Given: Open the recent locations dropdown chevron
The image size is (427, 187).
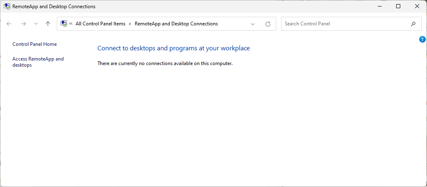Looking at the screenshot, I should click(36, 24).
